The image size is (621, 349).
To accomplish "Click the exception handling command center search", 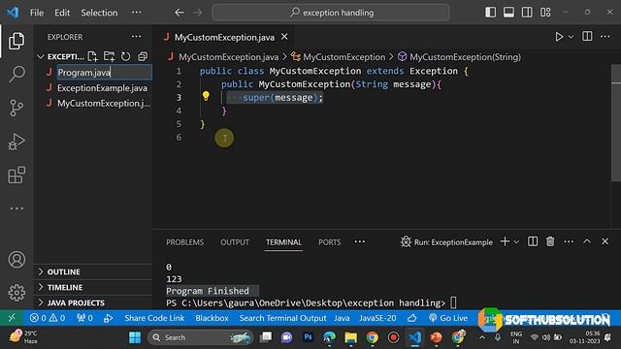I will (x=331, y=13).
